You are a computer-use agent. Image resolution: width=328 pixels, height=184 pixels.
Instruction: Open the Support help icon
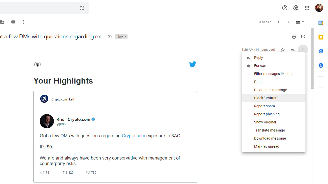point(284,8)
